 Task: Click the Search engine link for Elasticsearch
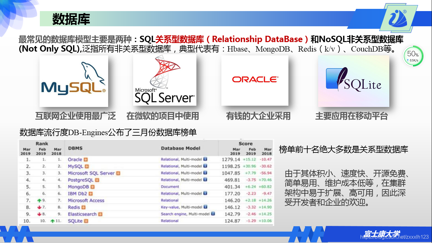coord(174,214)
